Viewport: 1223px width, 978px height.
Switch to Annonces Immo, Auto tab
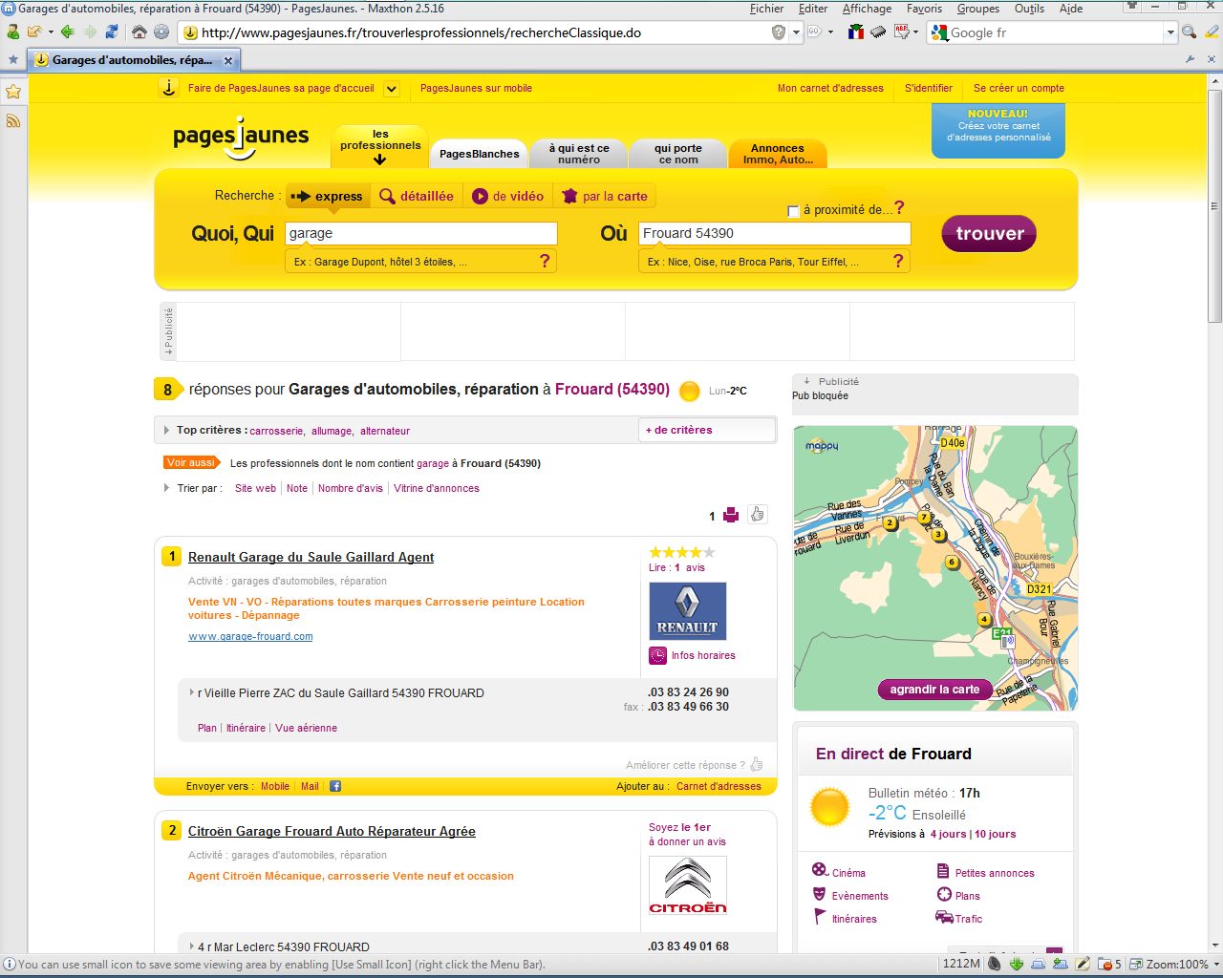778,154
